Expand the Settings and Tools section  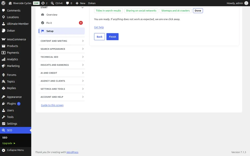click(62, 89)
